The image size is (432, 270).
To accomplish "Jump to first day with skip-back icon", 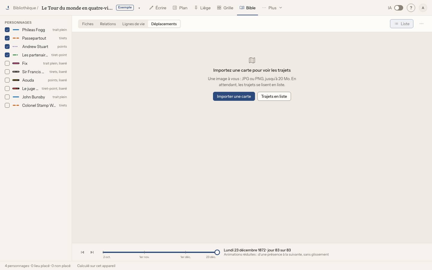I will point(82,252).
